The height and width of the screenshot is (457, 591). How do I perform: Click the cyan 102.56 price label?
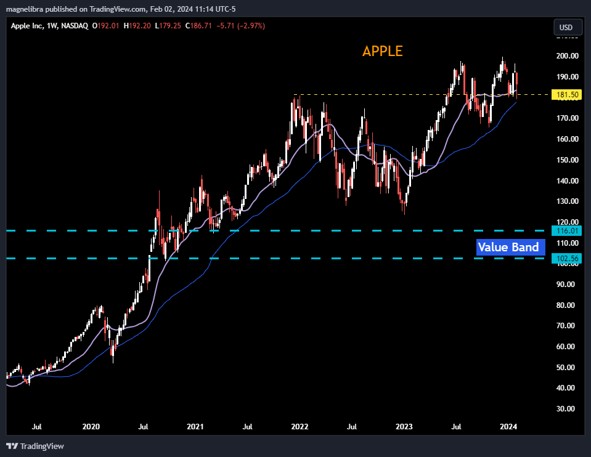[567, 259]
